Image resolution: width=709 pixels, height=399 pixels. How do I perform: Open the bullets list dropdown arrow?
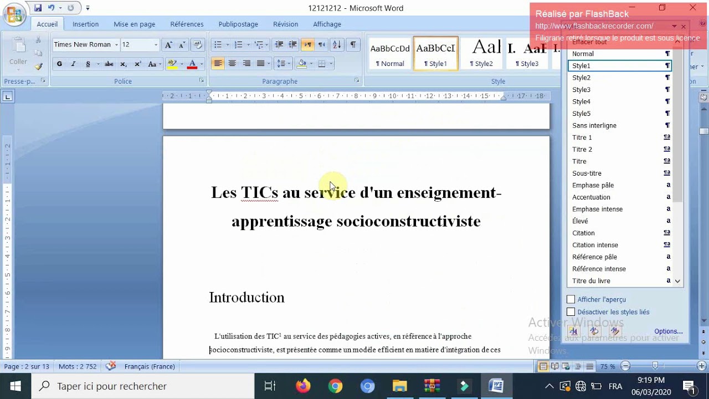point(227,45)
